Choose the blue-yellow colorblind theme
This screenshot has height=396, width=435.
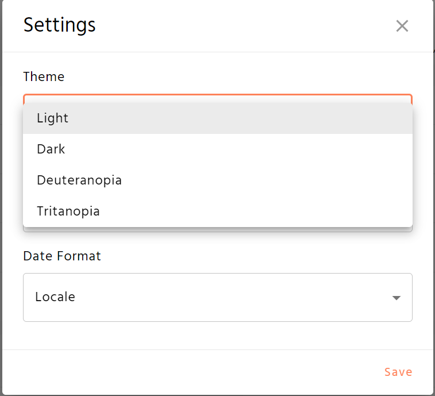tap(217, 212)
